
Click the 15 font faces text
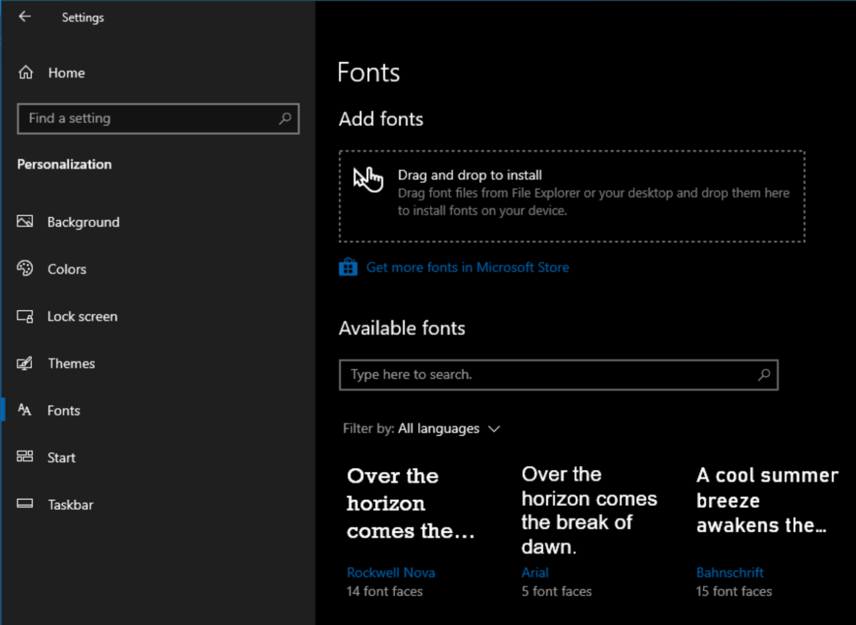pyautogui.click(x=734, y=592)
